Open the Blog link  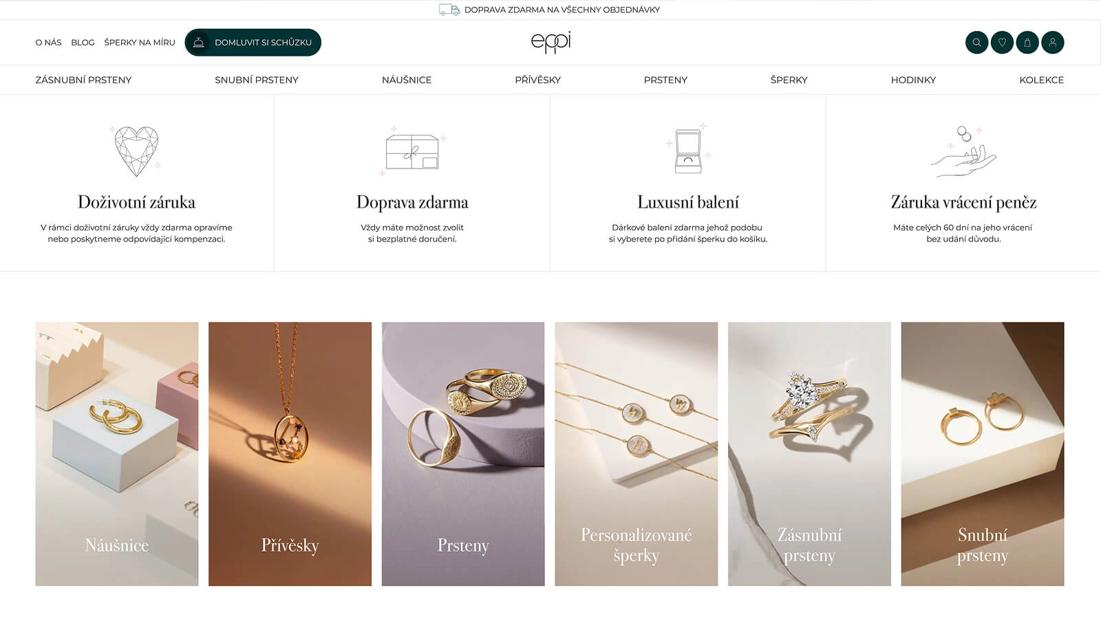pos(83,43)
